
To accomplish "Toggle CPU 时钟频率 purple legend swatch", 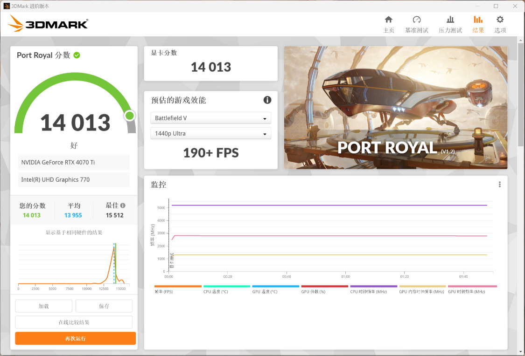I will [374, 287].
